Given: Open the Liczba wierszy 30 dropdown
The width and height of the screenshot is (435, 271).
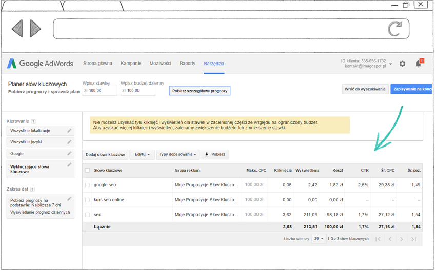Looking at the screenshot, I should click(319, 239).
